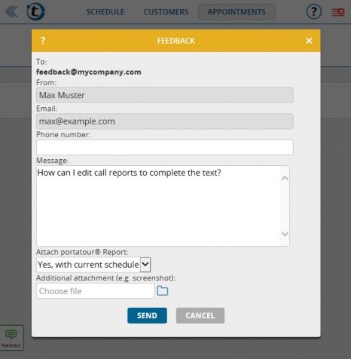Close the Feedback dialog with X

pyautogui.click(x=309, y=41)
